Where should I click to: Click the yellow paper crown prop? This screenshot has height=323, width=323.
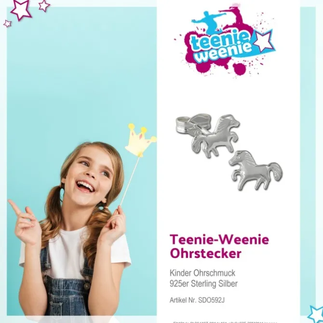(x=140, y=140)
